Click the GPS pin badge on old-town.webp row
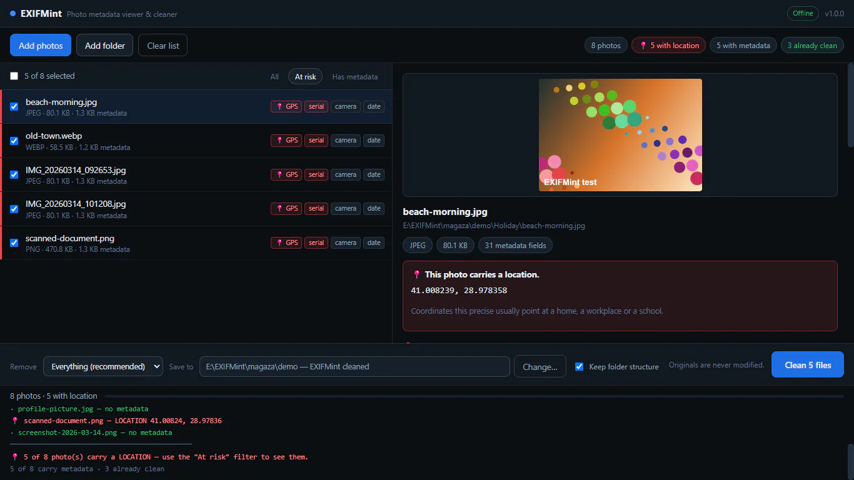This screenshot has height=480, width=854. tap(286, 141)
